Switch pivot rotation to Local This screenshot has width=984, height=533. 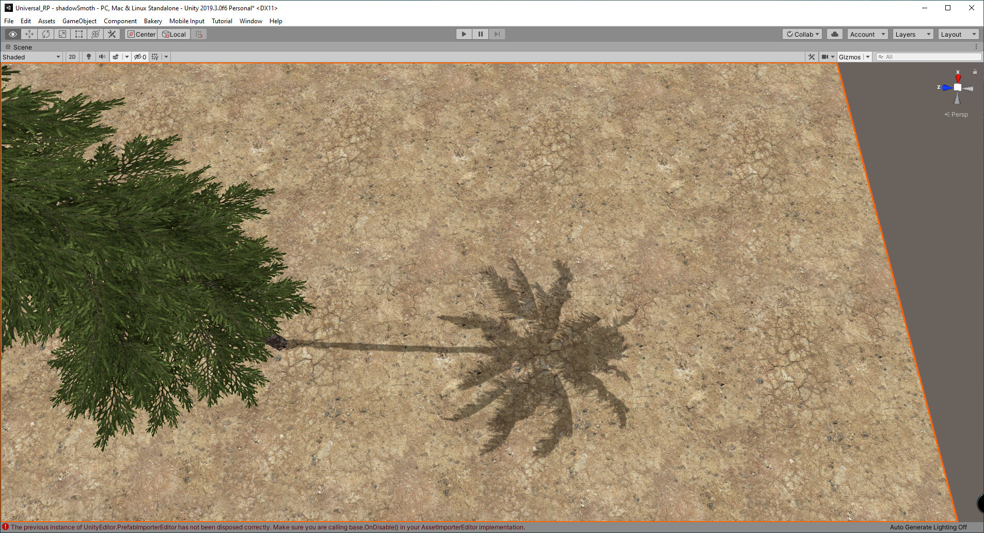pos(173,34)
